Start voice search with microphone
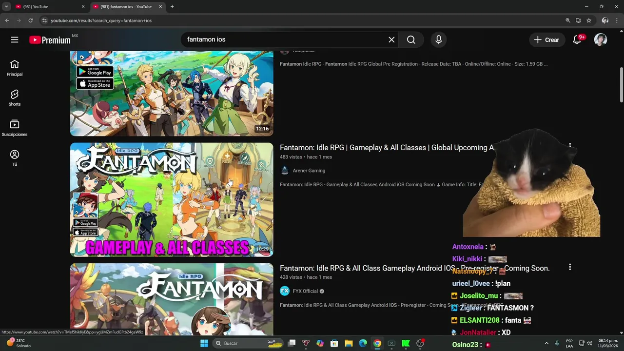 (x=439, y=39)
